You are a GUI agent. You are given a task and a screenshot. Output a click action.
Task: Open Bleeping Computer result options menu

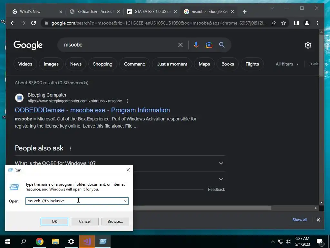(127, 101)
